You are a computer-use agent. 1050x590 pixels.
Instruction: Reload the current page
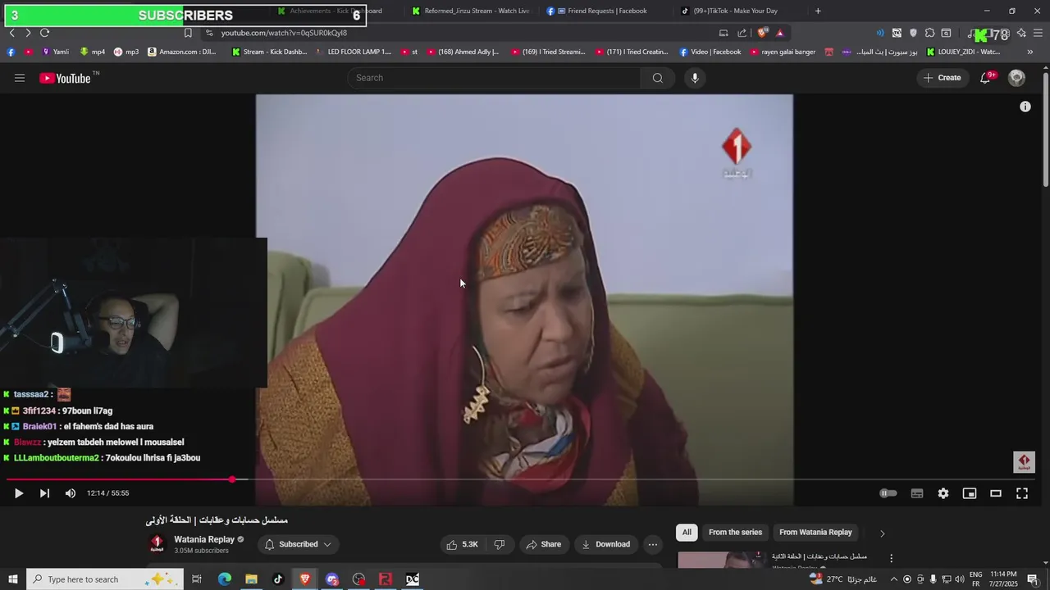click(x=44, y=33)
